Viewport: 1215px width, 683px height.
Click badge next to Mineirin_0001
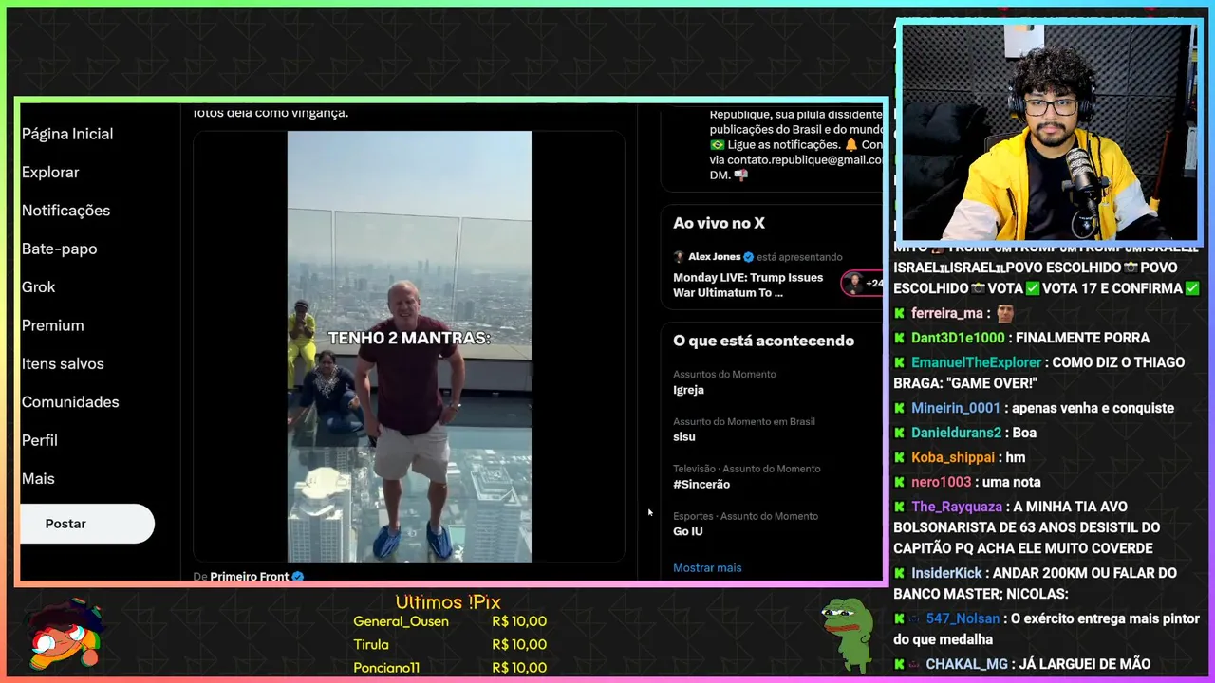899,408
